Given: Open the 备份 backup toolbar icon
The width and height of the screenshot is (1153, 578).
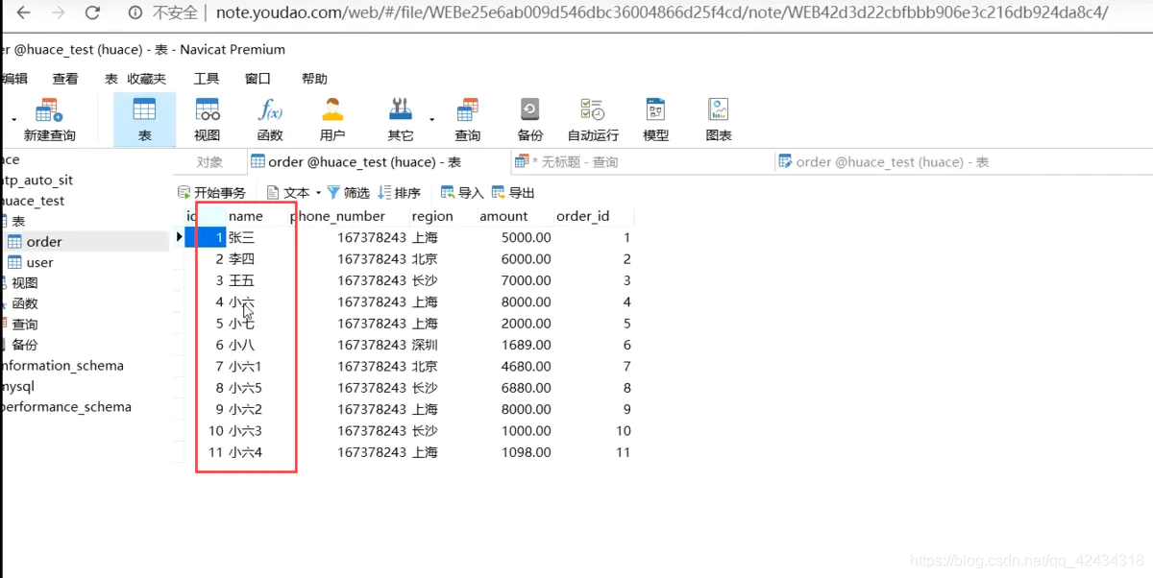Looking at the screenshot, I should (x=530, y=119).
